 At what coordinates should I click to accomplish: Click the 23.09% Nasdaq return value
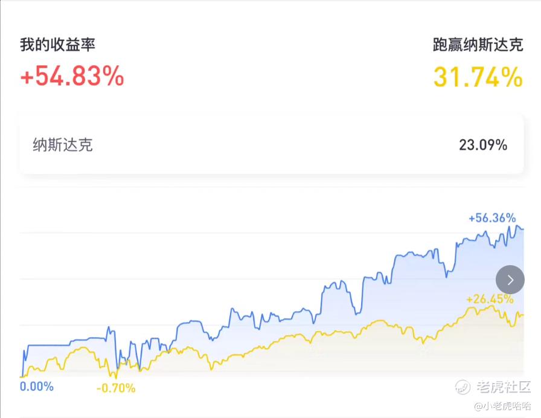(x=483, y=145)
